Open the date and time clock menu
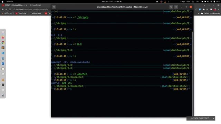This screenshot has width=221, height=124. (110, 1)
